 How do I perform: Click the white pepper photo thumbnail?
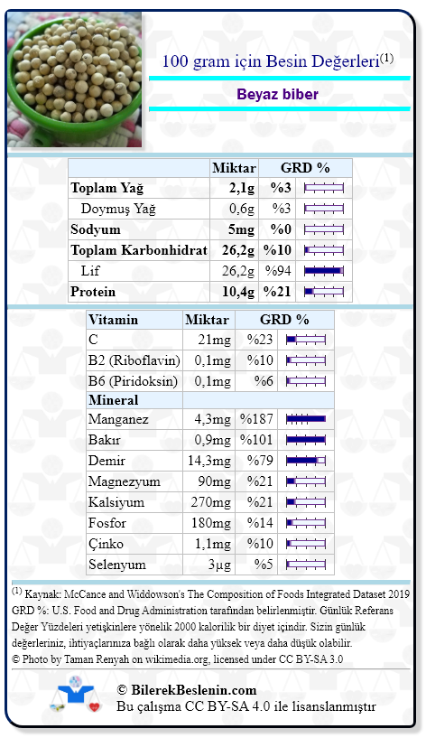pos(74,79)
